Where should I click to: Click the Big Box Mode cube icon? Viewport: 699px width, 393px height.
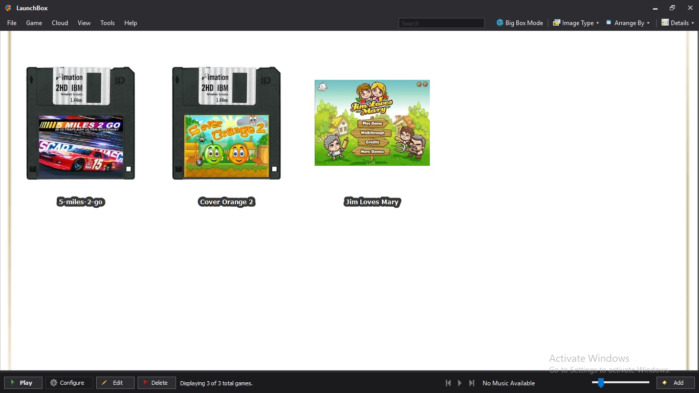500,23
